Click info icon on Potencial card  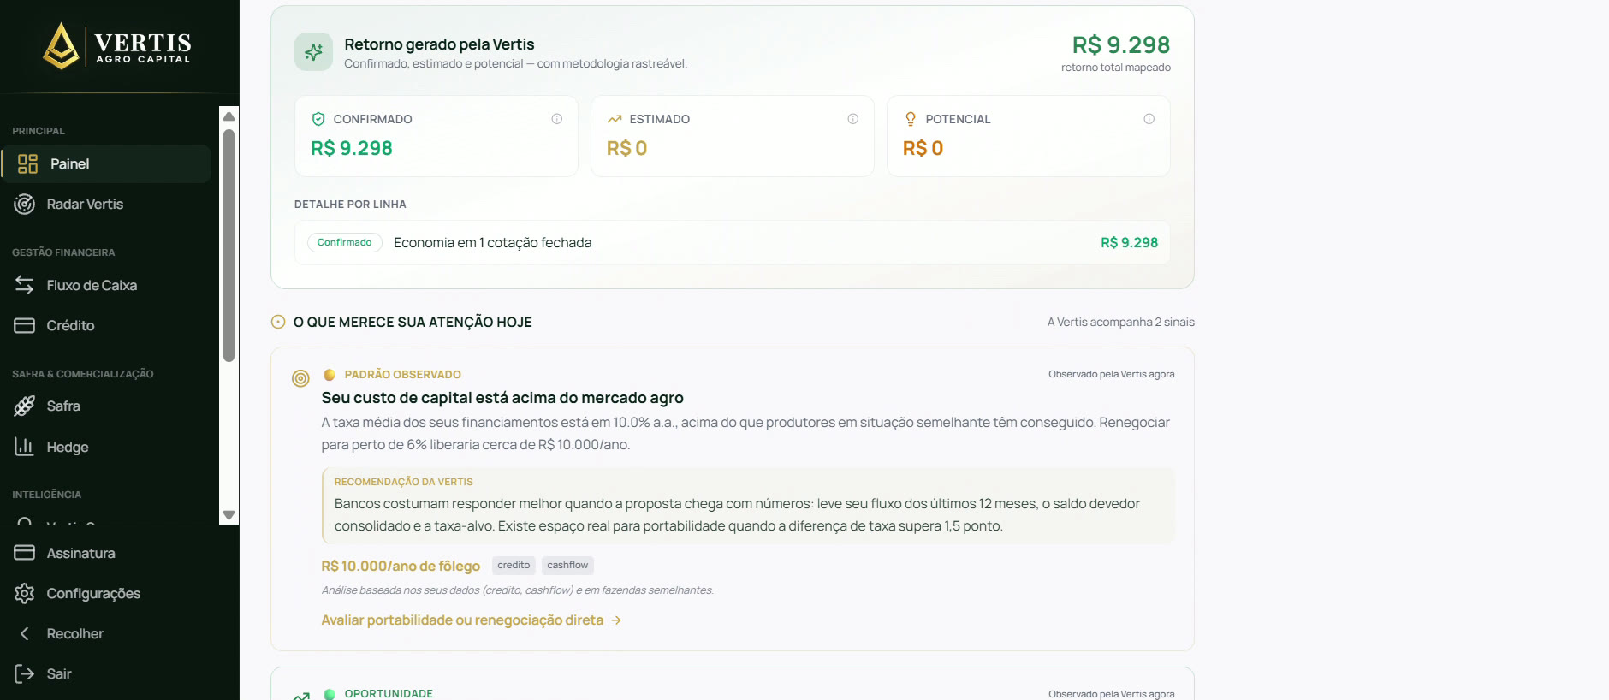tap(1149, 119)
